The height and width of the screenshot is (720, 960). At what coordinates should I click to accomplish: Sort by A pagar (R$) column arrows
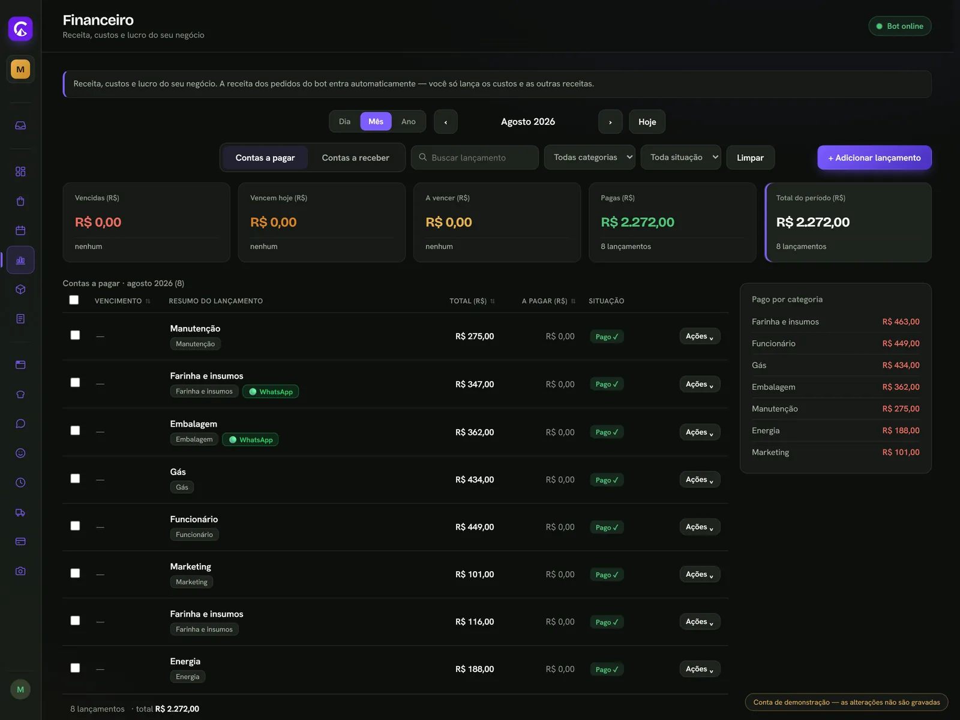(573, 301)
